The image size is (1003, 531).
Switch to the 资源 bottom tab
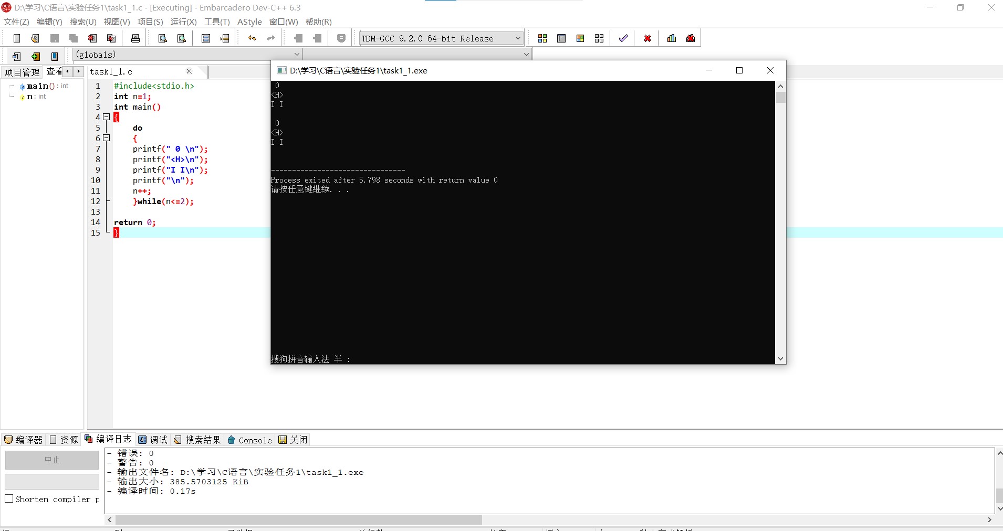click(x=64, y=440)
